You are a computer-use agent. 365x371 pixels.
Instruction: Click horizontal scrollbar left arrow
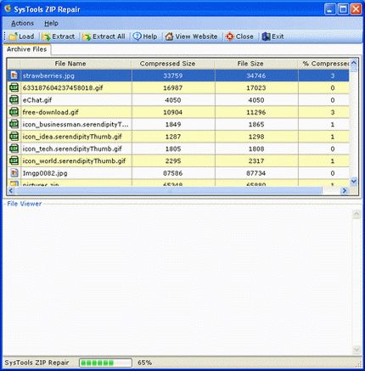pos(11,191)
